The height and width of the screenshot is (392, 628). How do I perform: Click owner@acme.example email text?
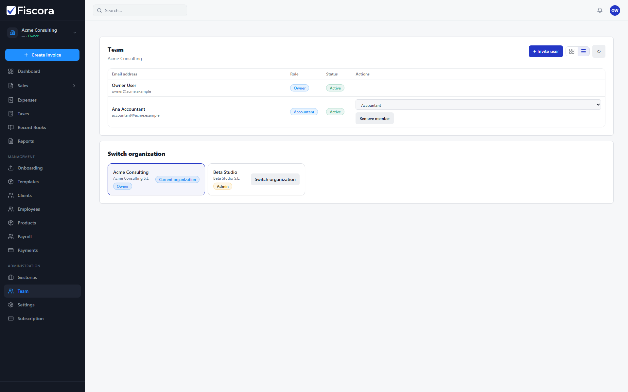(x=131, y=91)
